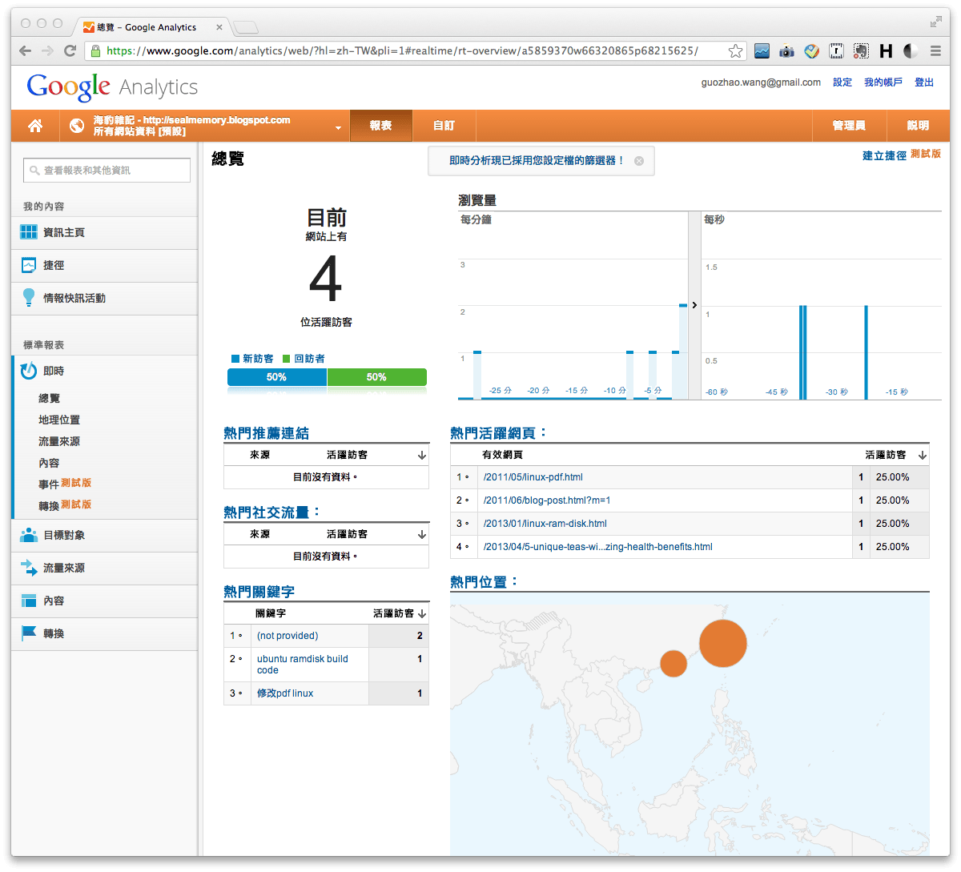Expand the per-second chart with the chevron arrow

click(694, 305)
